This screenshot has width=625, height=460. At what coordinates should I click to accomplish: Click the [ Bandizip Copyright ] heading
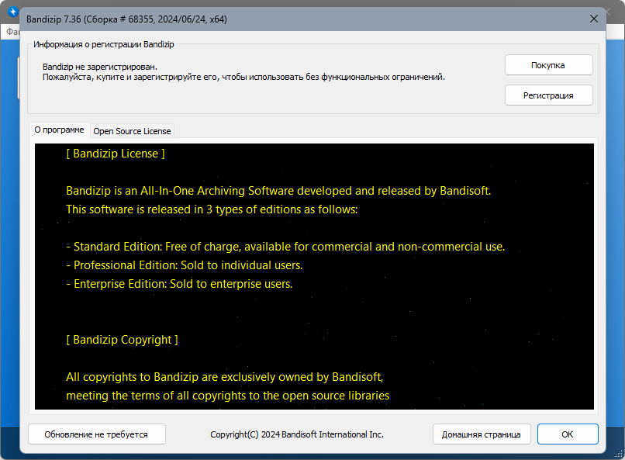coord(123,340)
